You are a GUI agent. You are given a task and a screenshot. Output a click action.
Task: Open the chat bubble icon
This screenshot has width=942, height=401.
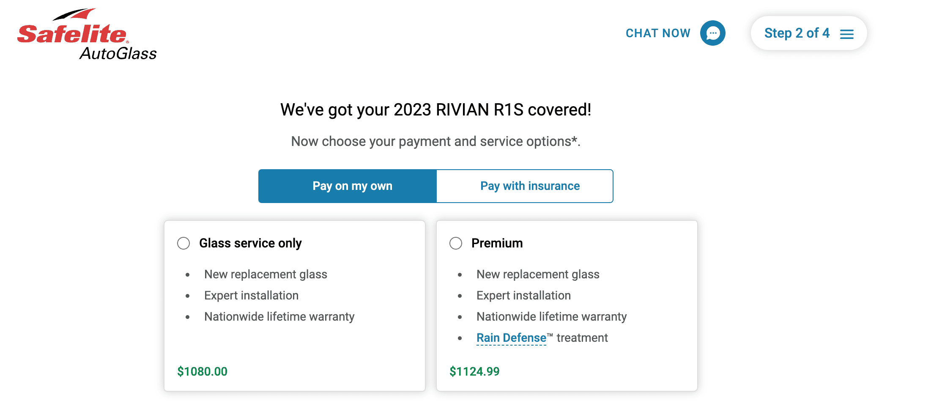tap(712, 33)
